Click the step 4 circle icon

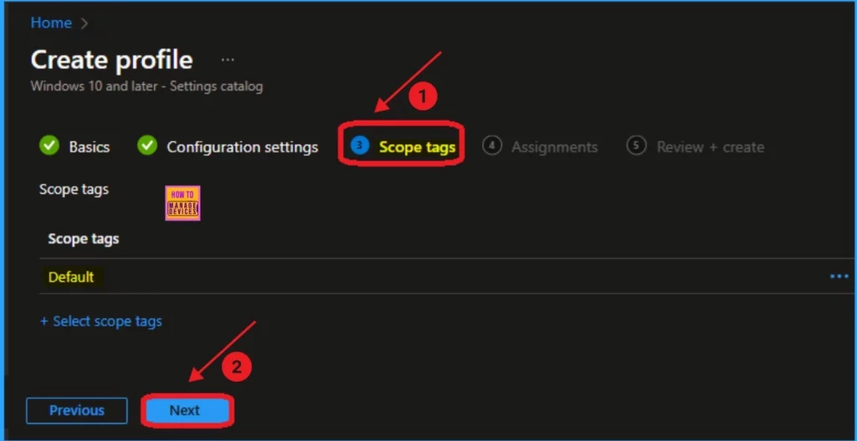[492, 146]
